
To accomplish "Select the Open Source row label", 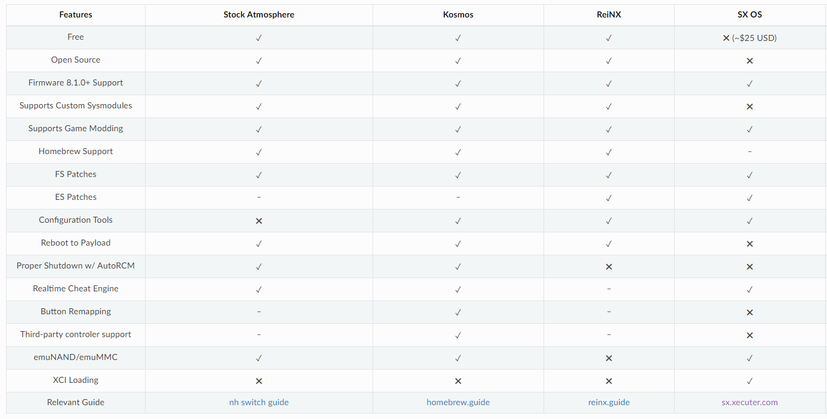I will point(76,60).
